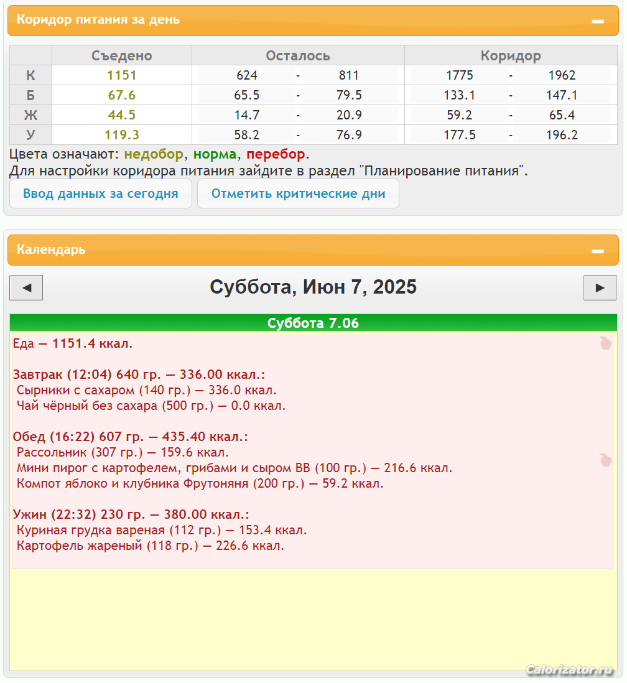The image size is (627, 683).
Task: Click the lower calorie corridor field 1775
Action: coord(460,75)
